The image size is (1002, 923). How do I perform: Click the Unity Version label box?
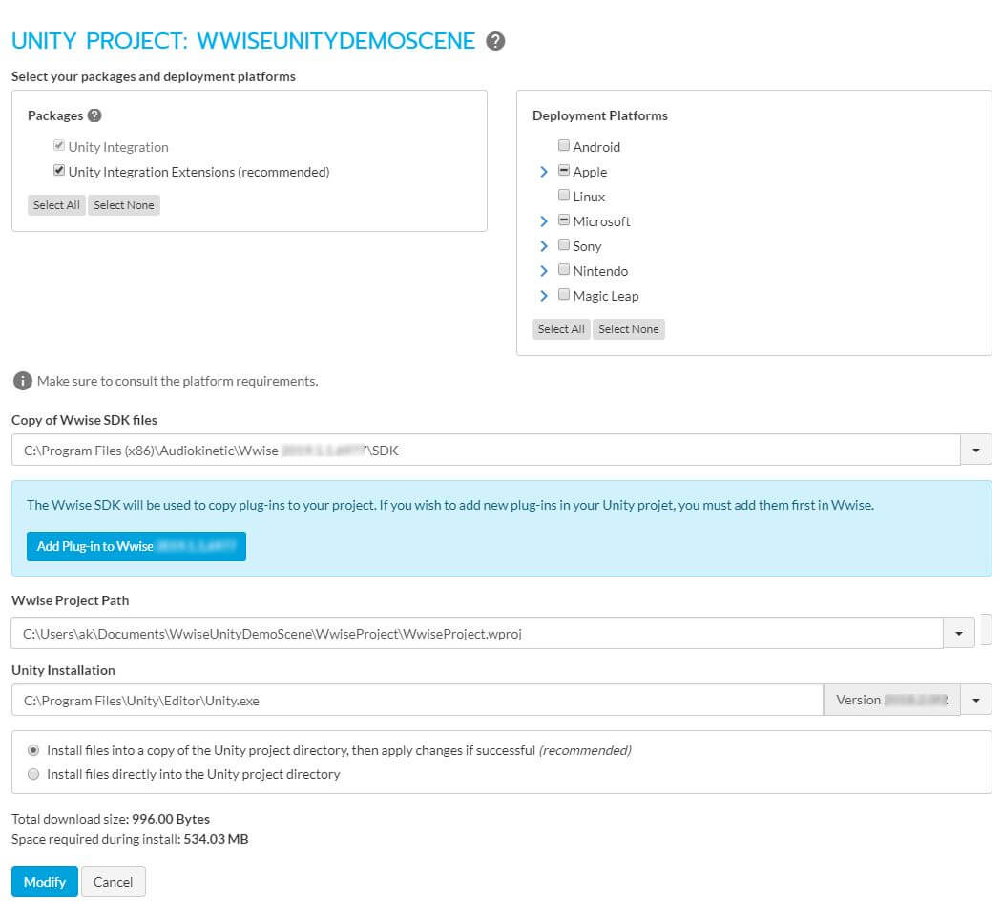891,701
